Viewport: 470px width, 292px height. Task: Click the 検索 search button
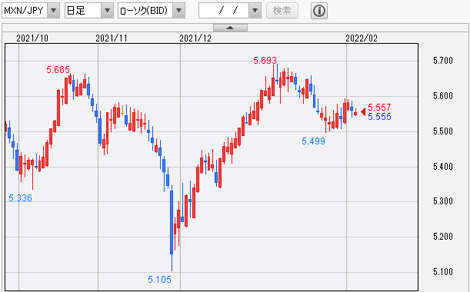tap(282, 11)
